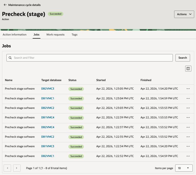Open the Actions dropdown menu
196x175 pixels.
point(184,14)
